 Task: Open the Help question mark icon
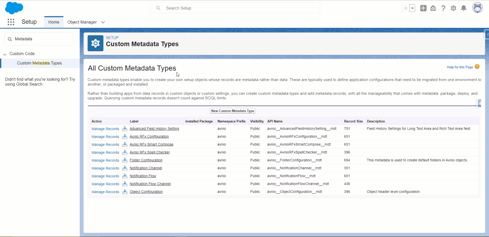pyautogui.click(x=443, y=8)
